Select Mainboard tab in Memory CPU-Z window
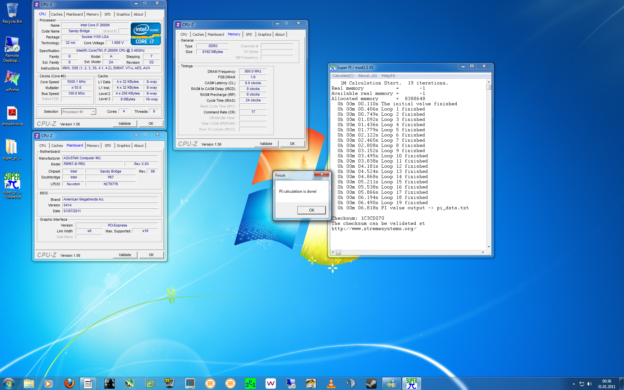Viewport: 624px width, 390px height. point(216,34)
